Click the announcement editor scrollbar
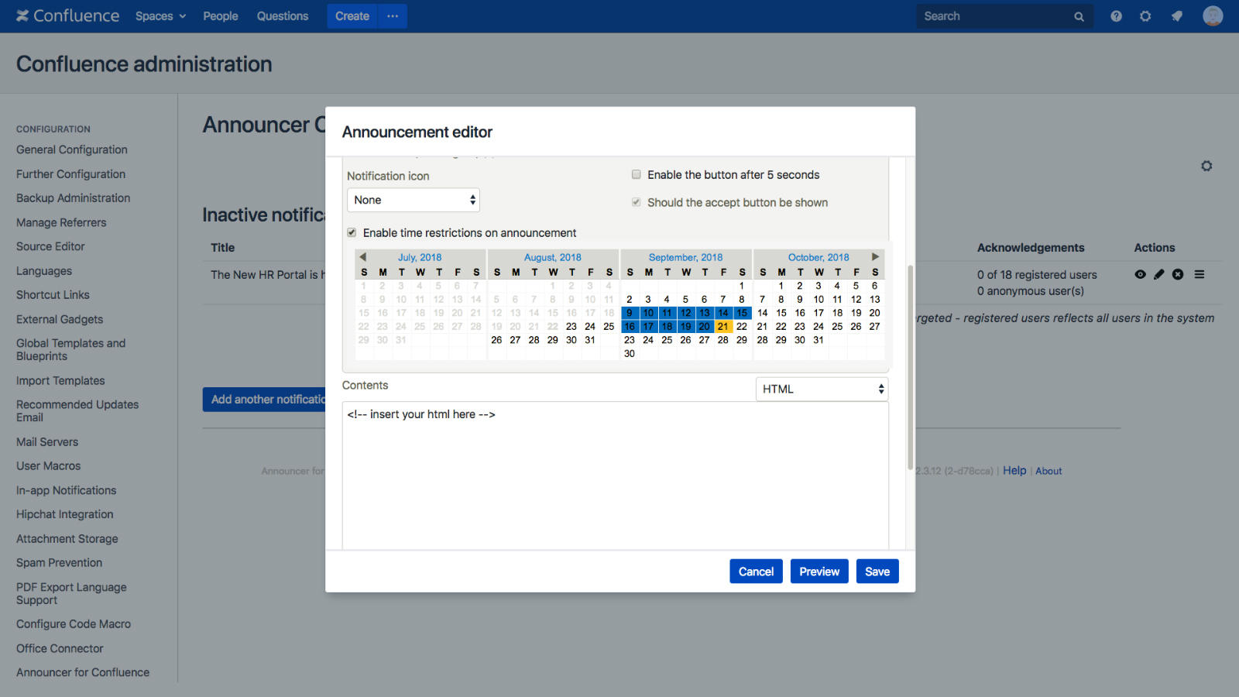Image resolution: width=1239 pixels, height=697 pixels. pos(910,367)
